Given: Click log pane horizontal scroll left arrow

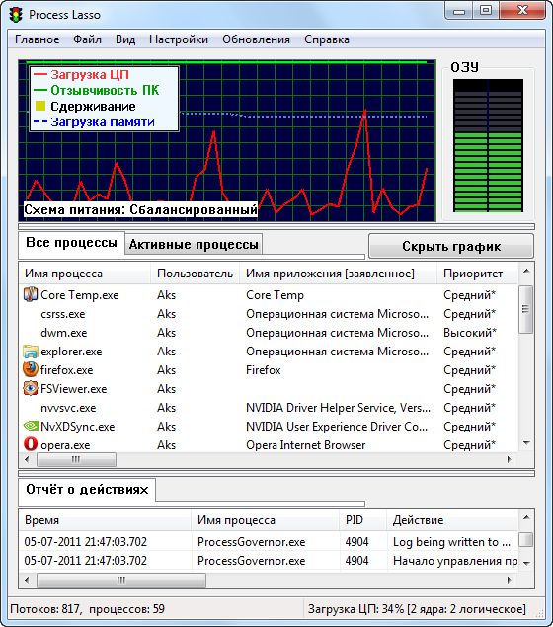Looking at the screenshot, I should (x=27, y=580).
